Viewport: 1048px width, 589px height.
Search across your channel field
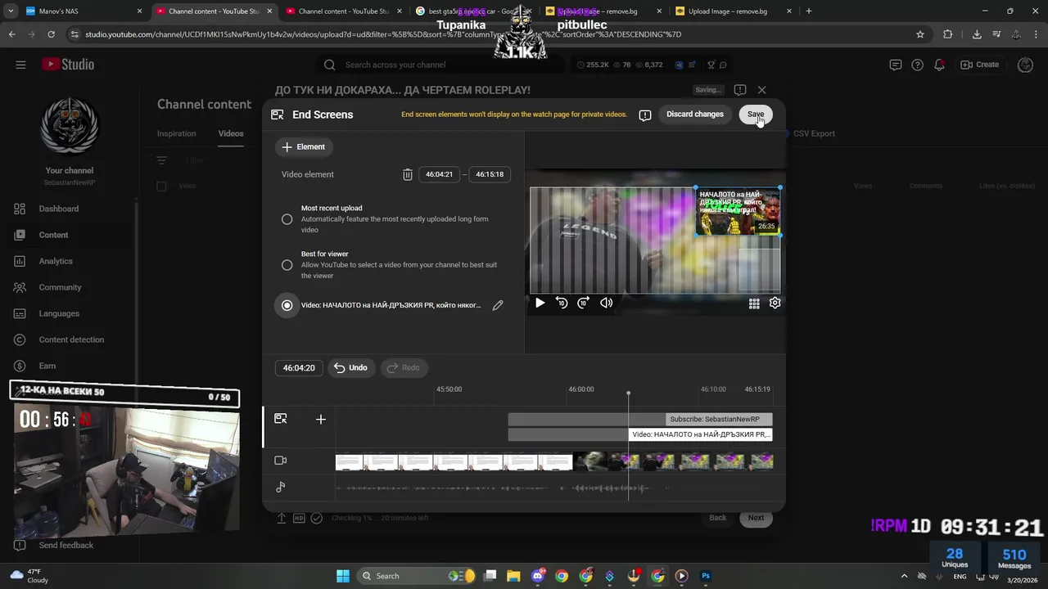pos(442,65)
